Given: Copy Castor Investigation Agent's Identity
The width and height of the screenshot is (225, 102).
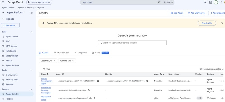Looking at the screenshot, I should (x=147, y=81).
